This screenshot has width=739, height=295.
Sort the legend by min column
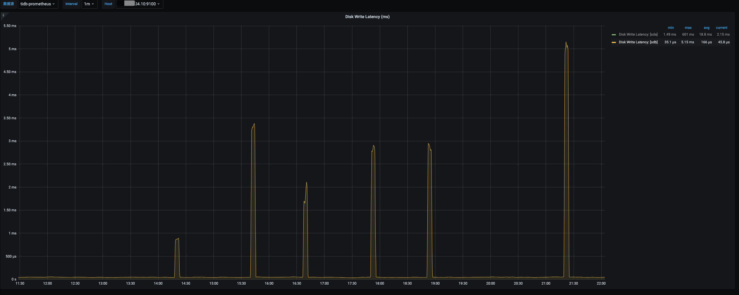click(671, 28)
